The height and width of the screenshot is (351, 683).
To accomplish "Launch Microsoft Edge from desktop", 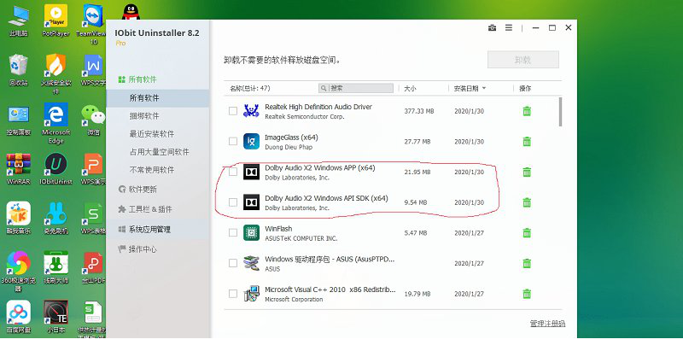I will (55, 123).
